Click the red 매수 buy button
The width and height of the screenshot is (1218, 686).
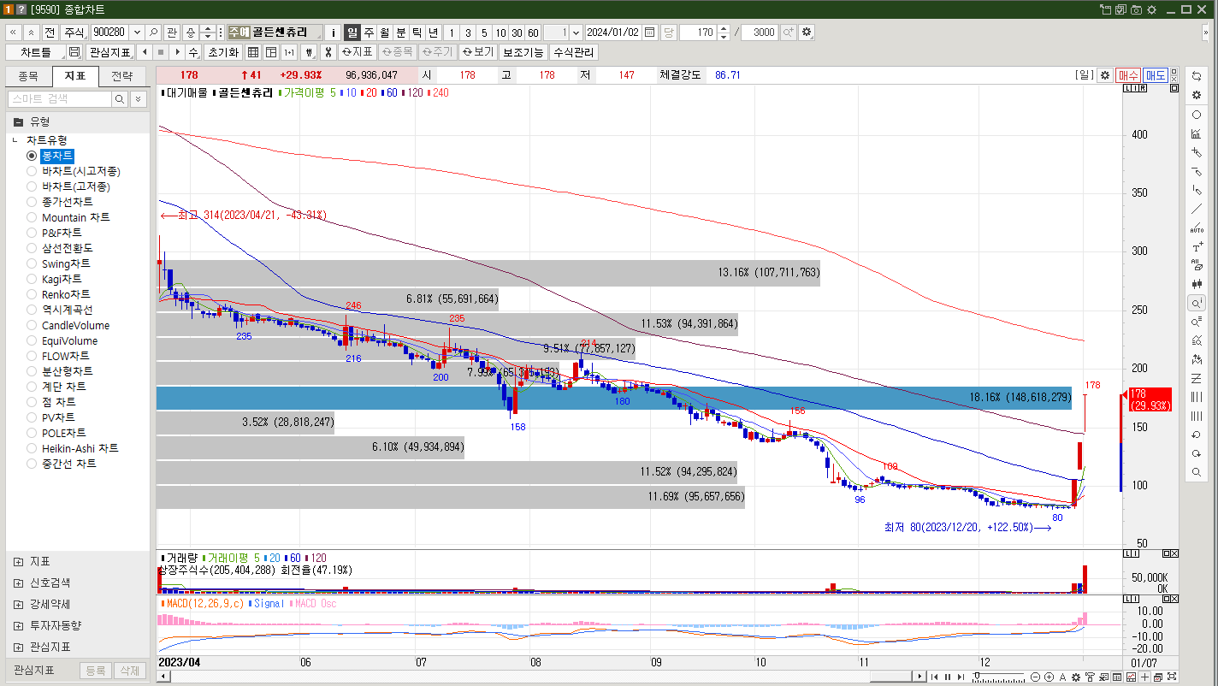point(1128,75)
